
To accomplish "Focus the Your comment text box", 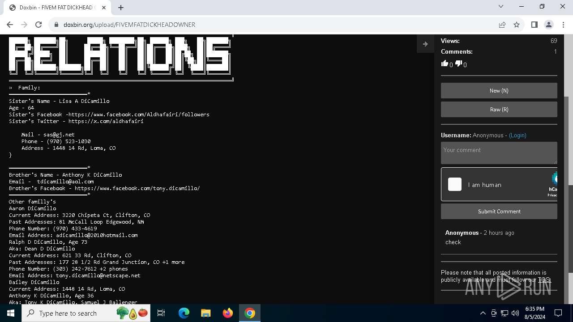I will (x=499, y=153).
